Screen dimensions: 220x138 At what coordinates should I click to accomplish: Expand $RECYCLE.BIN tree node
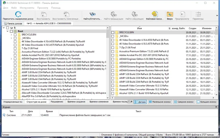tap(11, 35)
